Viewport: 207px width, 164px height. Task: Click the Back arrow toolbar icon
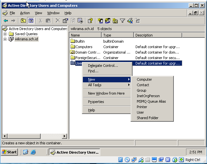pyautogui.click(x=6, y=21)
